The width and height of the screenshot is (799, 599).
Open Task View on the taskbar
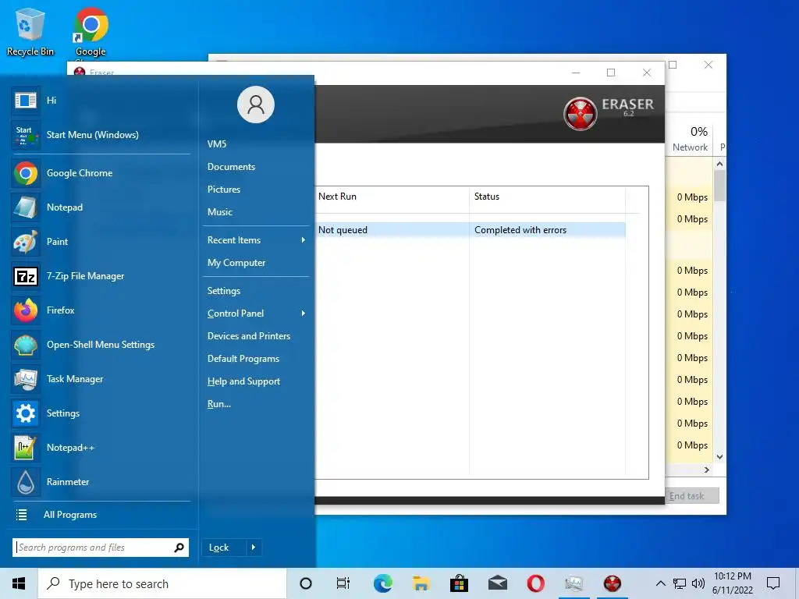coord(343,583)
